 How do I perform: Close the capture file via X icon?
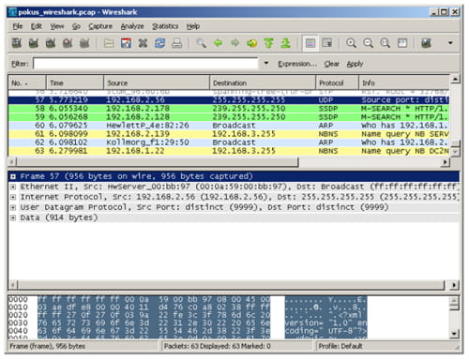pyautogui.click(x=143, y=43)
